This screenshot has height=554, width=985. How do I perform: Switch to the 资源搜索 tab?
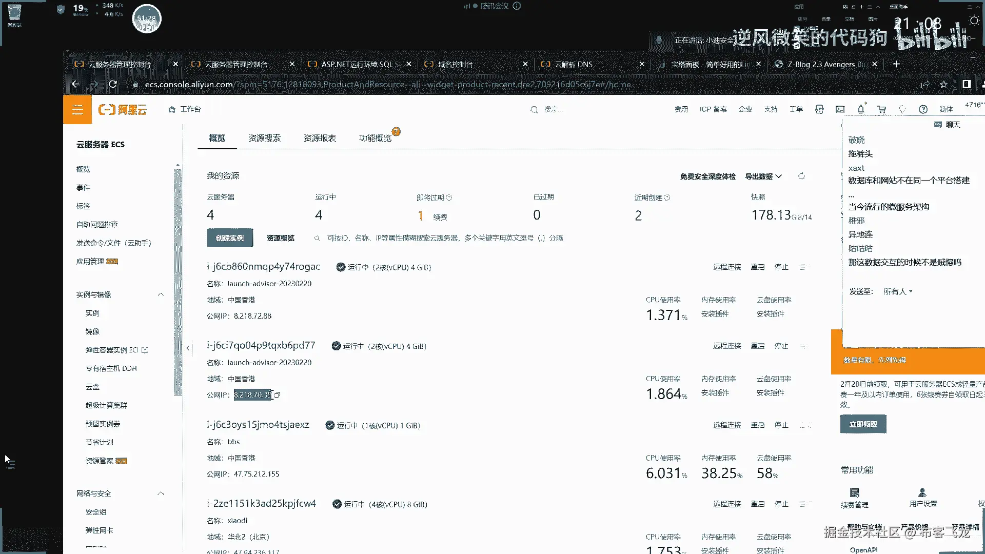click(x=264, y=138)
